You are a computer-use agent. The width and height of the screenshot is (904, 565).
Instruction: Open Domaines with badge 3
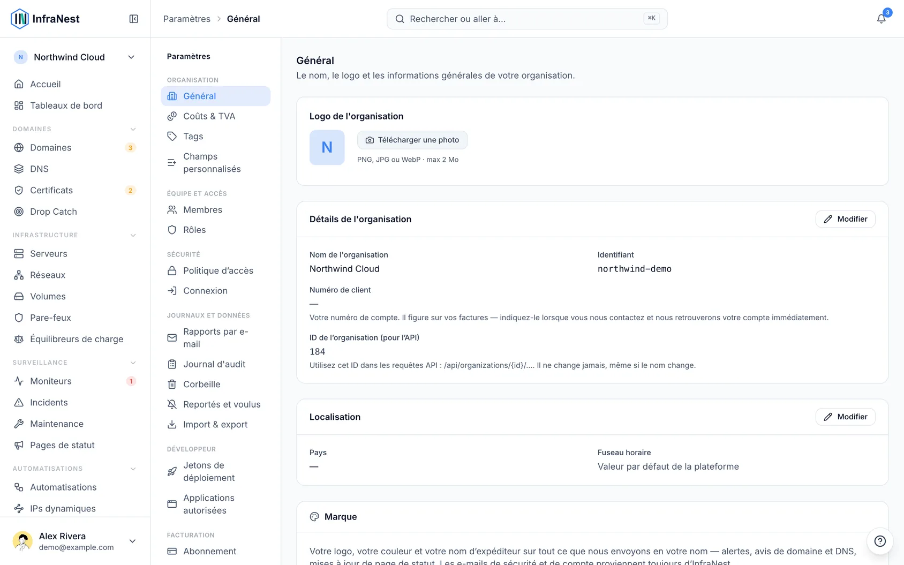point(75,148)
